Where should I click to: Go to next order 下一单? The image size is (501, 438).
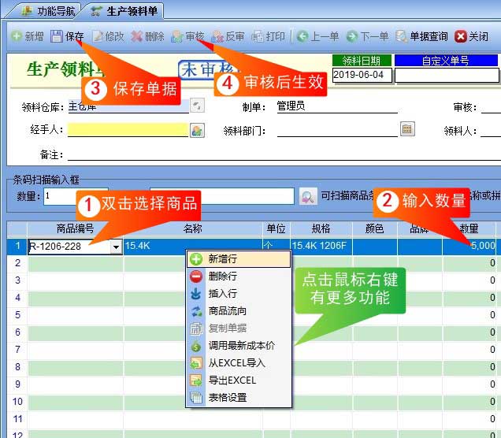tap(367, 36)
